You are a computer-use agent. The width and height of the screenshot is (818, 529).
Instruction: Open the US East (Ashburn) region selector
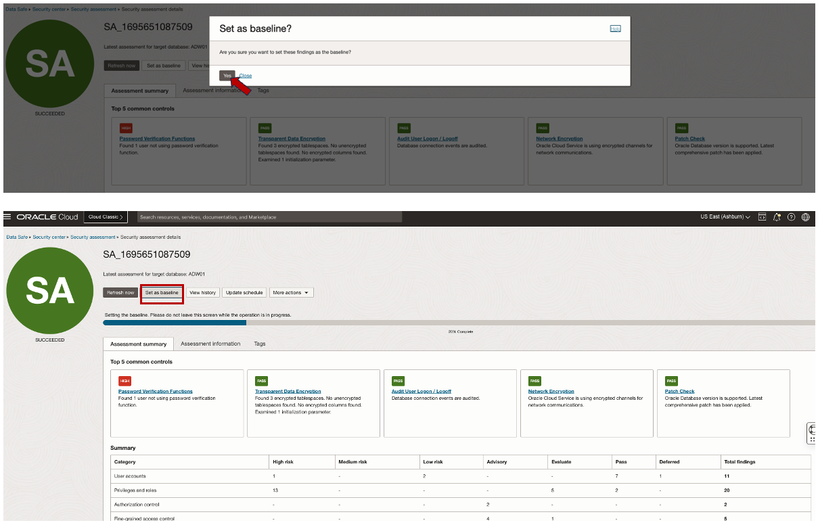click(725, 217)
